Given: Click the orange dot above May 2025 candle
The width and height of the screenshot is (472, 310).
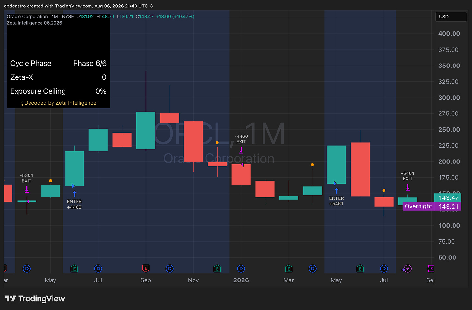Looking at the screenshot, I should click(x=50, y=181).
